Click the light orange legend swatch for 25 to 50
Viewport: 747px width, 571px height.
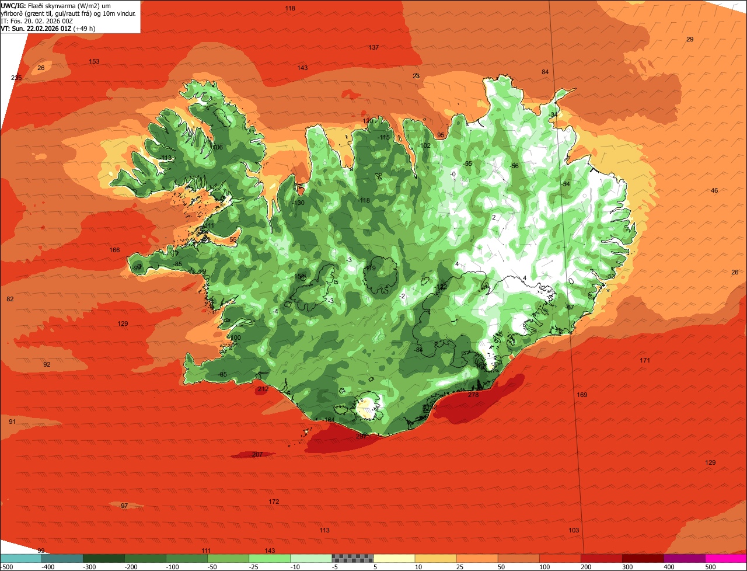pyautogui.click(x=477, y=558)
